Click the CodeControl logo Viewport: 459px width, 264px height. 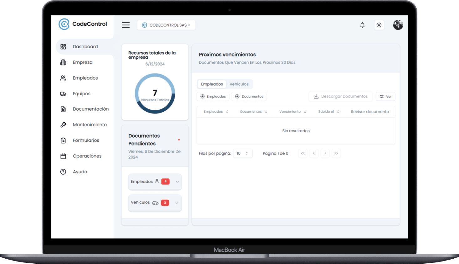pyautogui.click(x=83, y=24)
